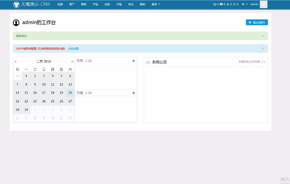Click the 系统公告 speaker icon
This screenshot has width=290, height=184.
(x=148, y=62)
